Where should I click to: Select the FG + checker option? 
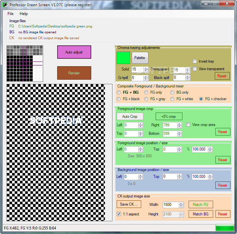pos(201,99)
